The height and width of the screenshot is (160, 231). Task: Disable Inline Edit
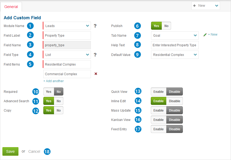(174, 101)
